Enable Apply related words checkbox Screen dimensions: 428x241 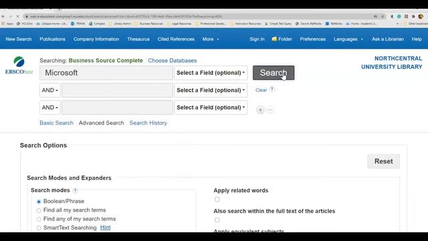[217, 199]
